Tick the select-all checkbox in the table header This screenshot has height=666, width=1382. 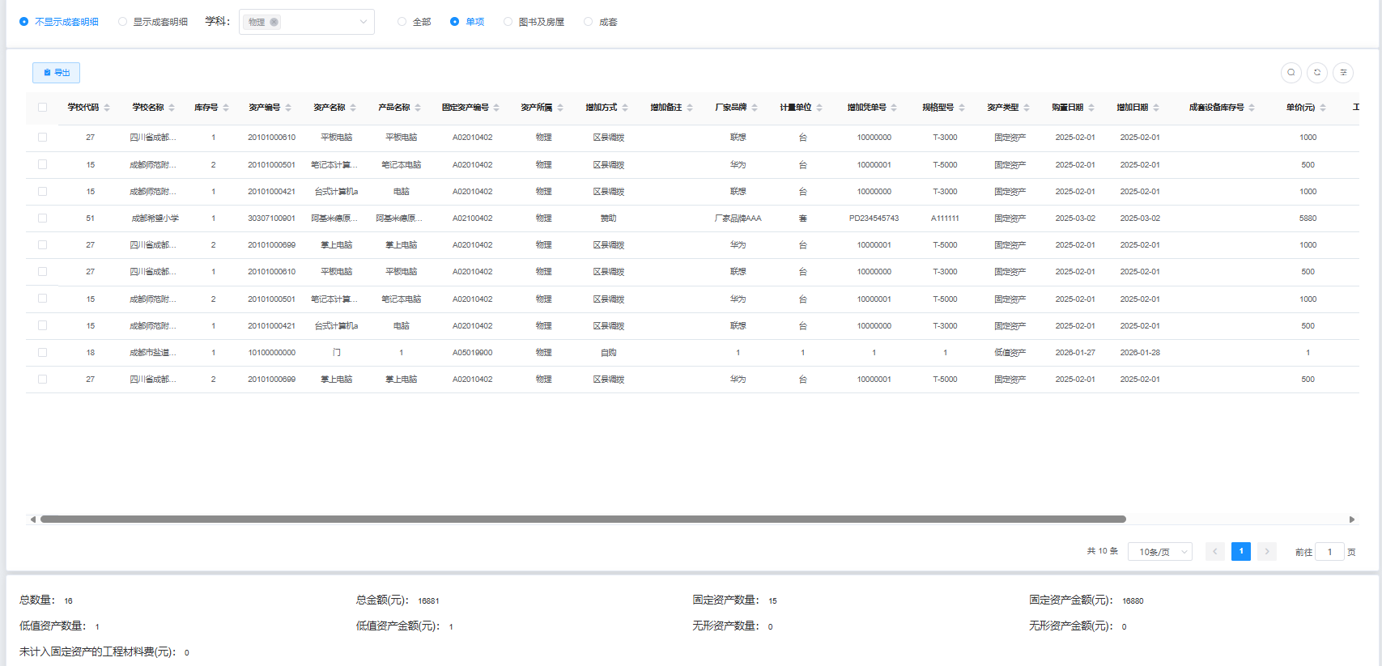point(42,107)
